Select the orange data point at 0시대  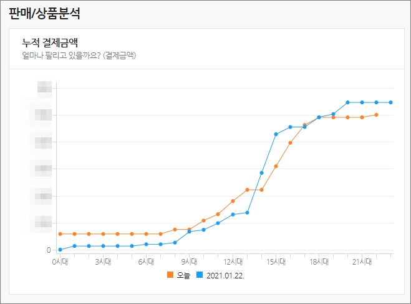click(60, 234)
